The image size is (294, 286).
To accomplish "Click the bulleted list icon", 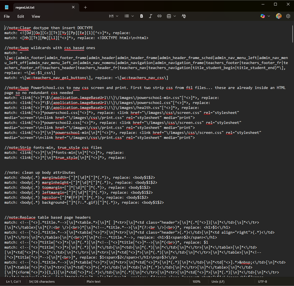I will 127,16.
